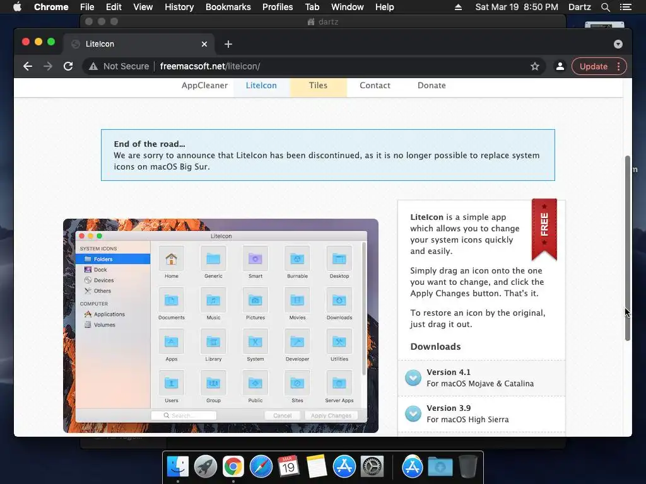Screen dimensions: 646x484
Task: Open Launchpad rocket in the Dock
Action: coord(205,467)
